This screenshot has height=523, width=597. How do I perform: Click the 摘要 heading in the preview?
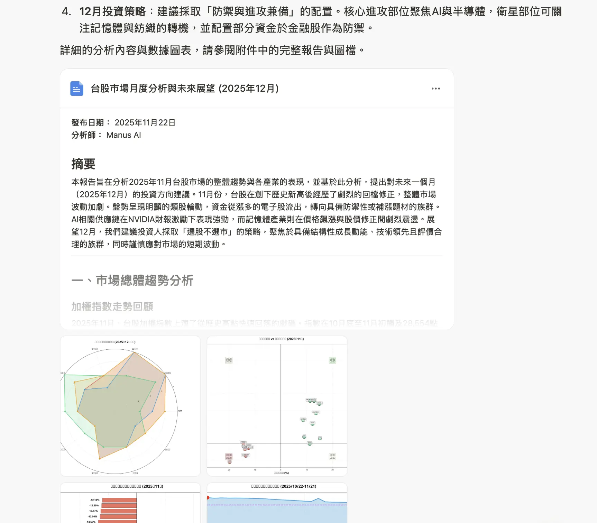point(83,164)
